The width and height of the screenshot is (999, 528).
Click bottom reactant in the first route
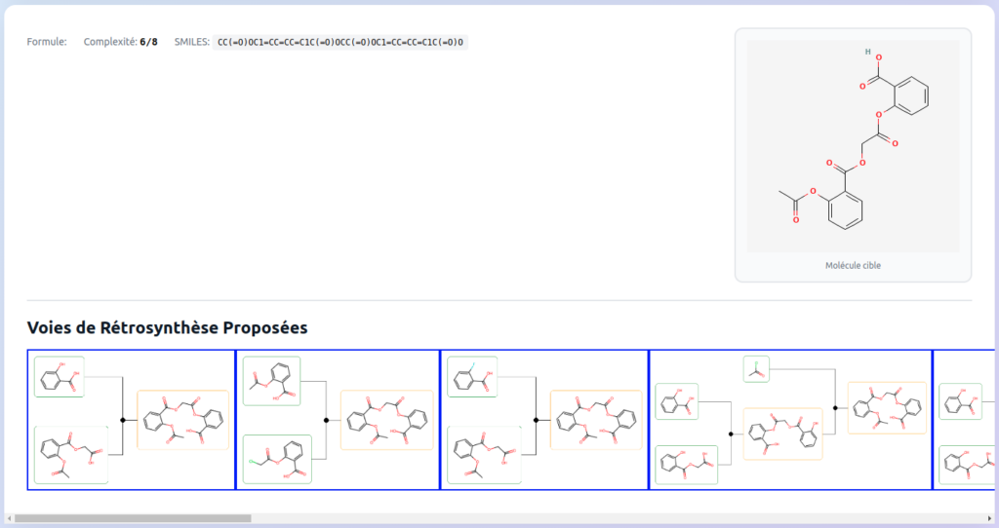(71, 454)
